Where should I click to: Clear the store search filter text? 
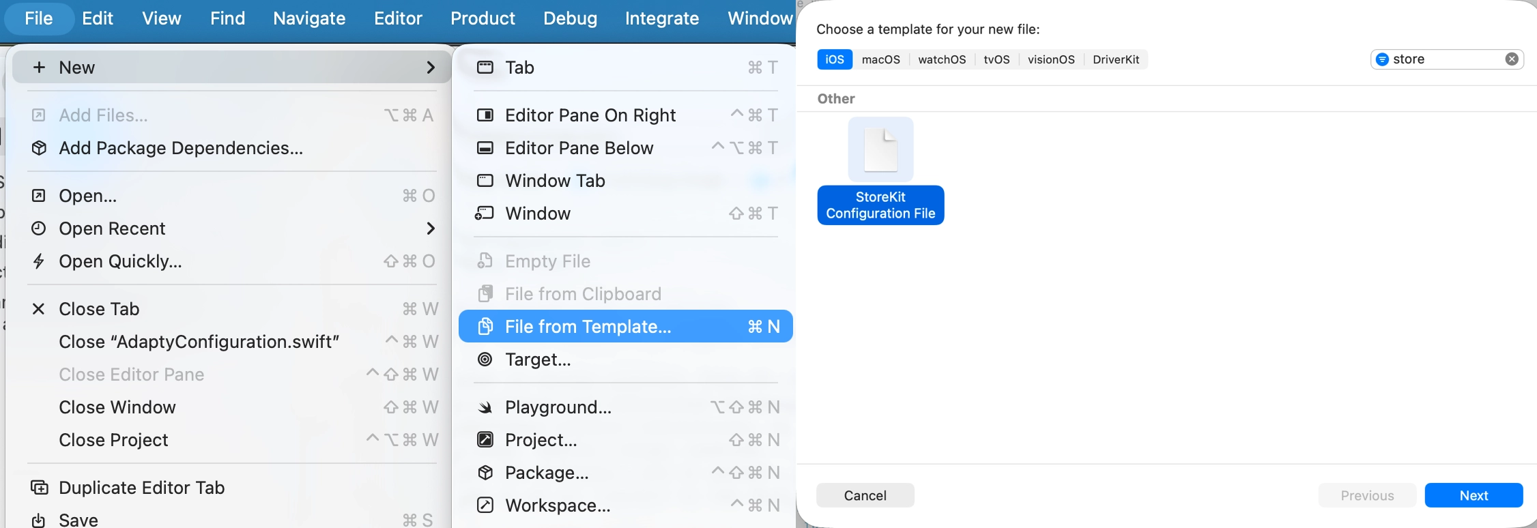coord(1512,59)
